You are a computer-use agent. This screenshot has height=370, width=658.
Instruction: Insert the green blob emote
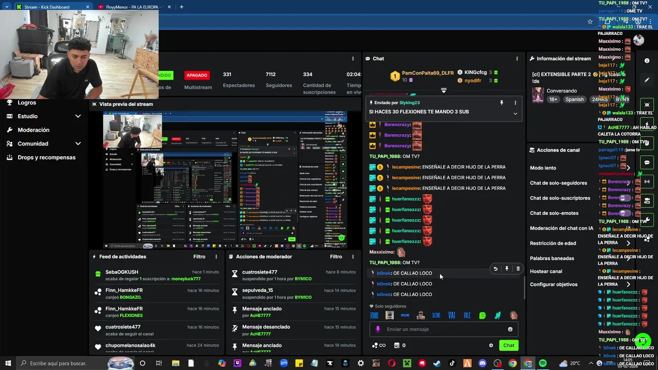tap(482, 316)
